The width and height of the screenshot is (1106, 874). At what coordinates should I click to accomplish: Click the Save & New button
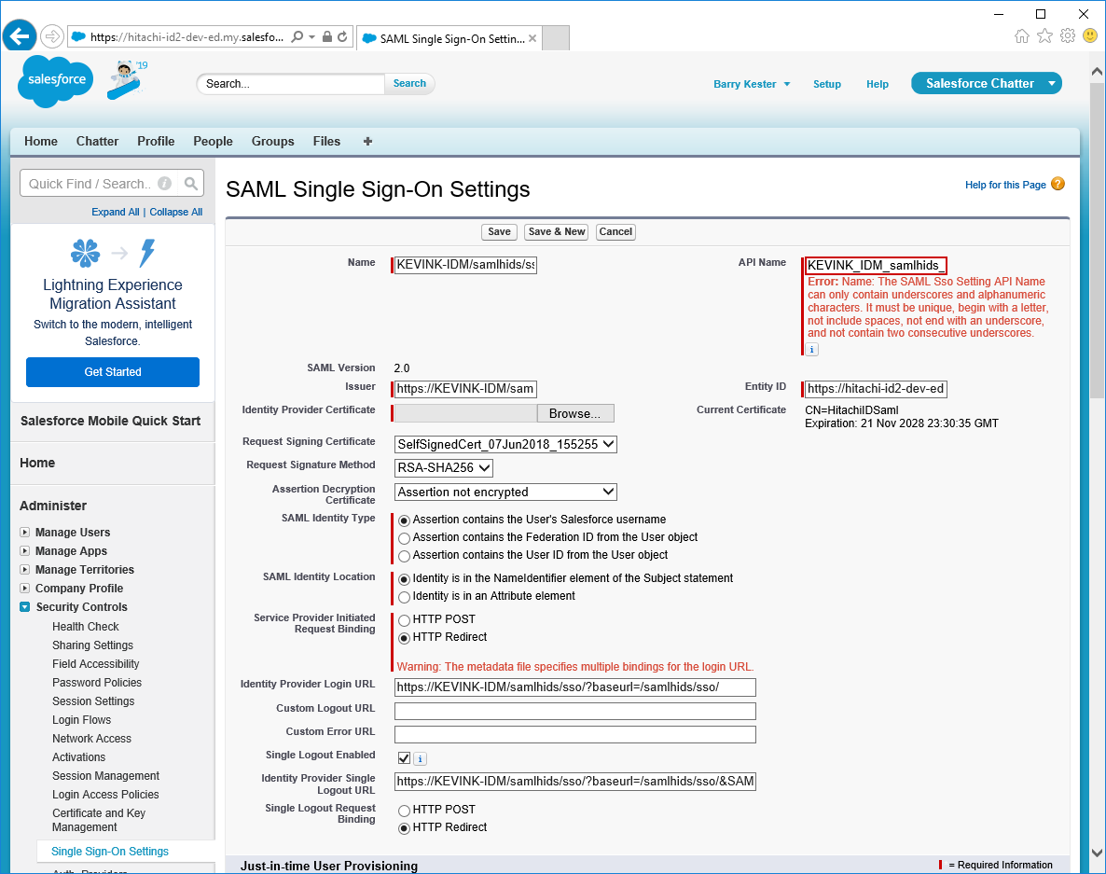click(x=556, y=231)
